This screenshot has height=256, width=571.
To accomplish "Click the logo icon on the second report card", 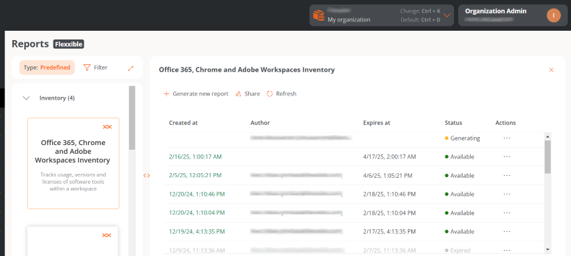I will click(x=107, y=235).
